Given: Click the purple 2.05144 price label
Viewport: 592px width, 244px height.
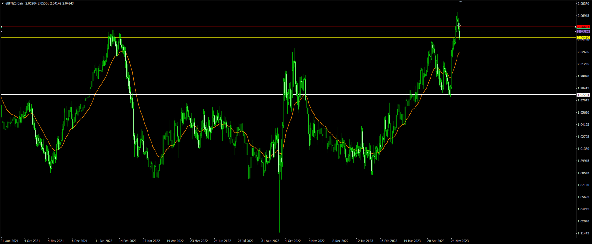Looking at the screenshot, I should [x=583, y=31].
